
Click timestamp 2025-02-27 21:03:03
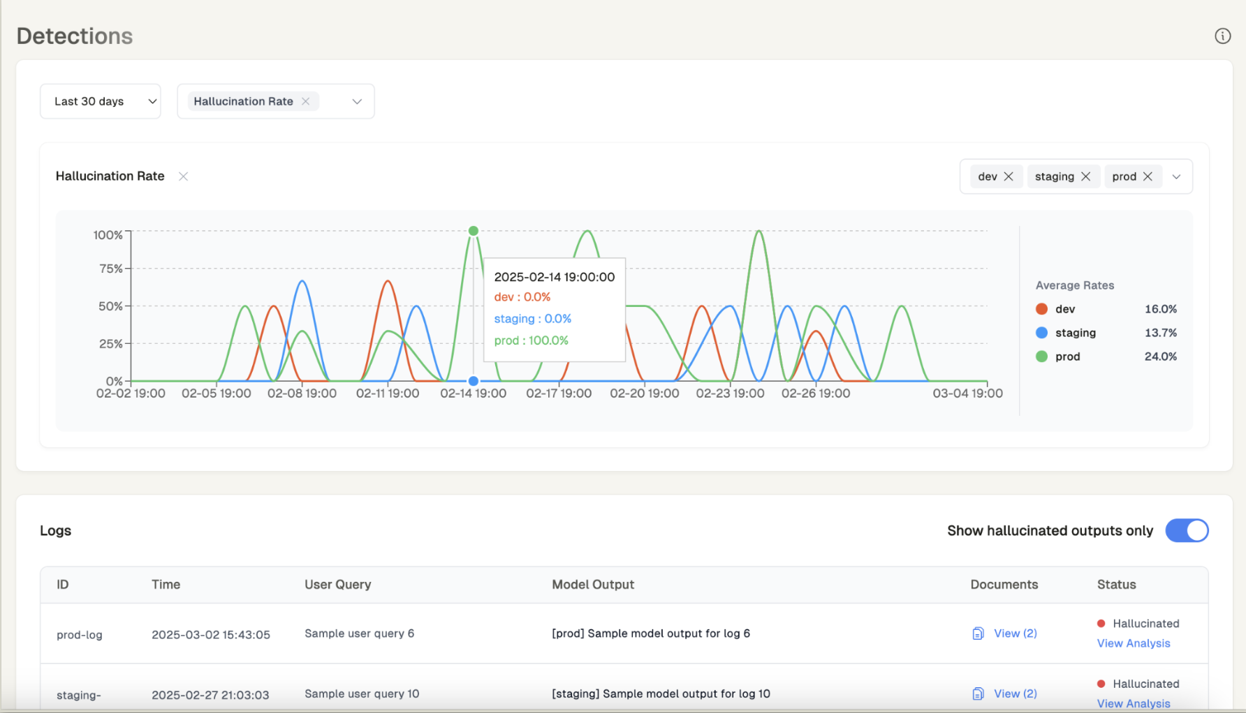(210, 695)
